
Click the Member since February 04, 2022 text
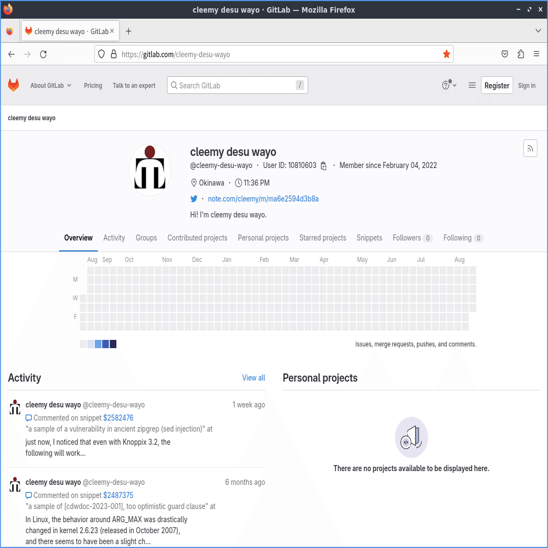[x=388, y=165]
